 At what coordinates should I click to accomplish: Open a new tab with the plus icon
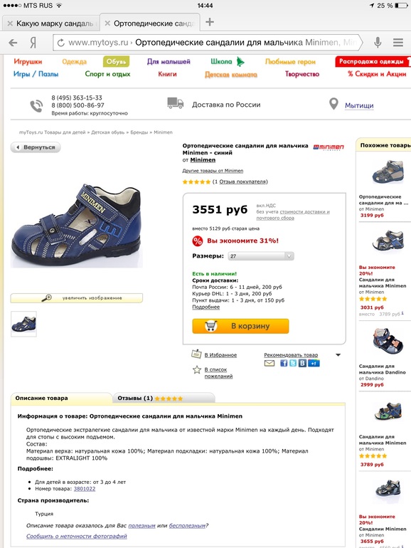[210, 22]
